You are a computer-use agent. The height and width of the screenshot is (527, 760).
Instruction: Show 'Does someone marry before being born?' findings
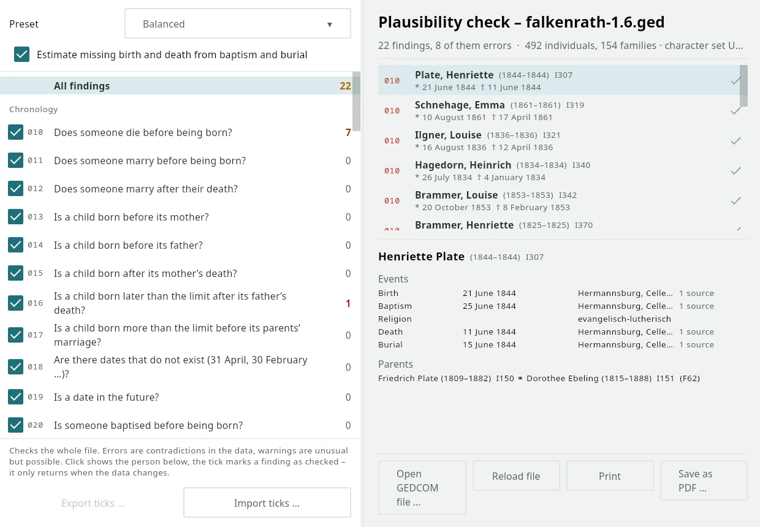click(150, 161)
